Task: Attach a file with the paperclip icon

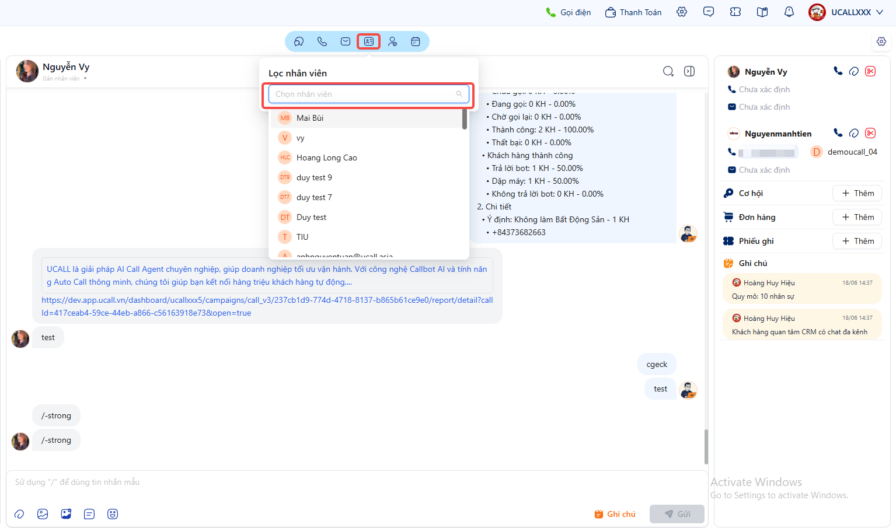Action: [19, 514]
